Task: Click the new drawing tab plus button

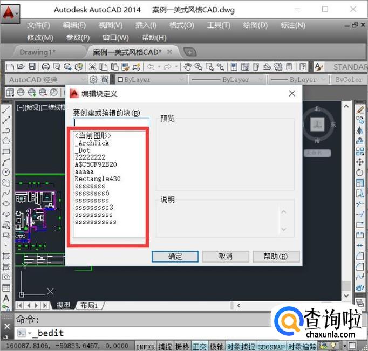Action: point(190,52)
